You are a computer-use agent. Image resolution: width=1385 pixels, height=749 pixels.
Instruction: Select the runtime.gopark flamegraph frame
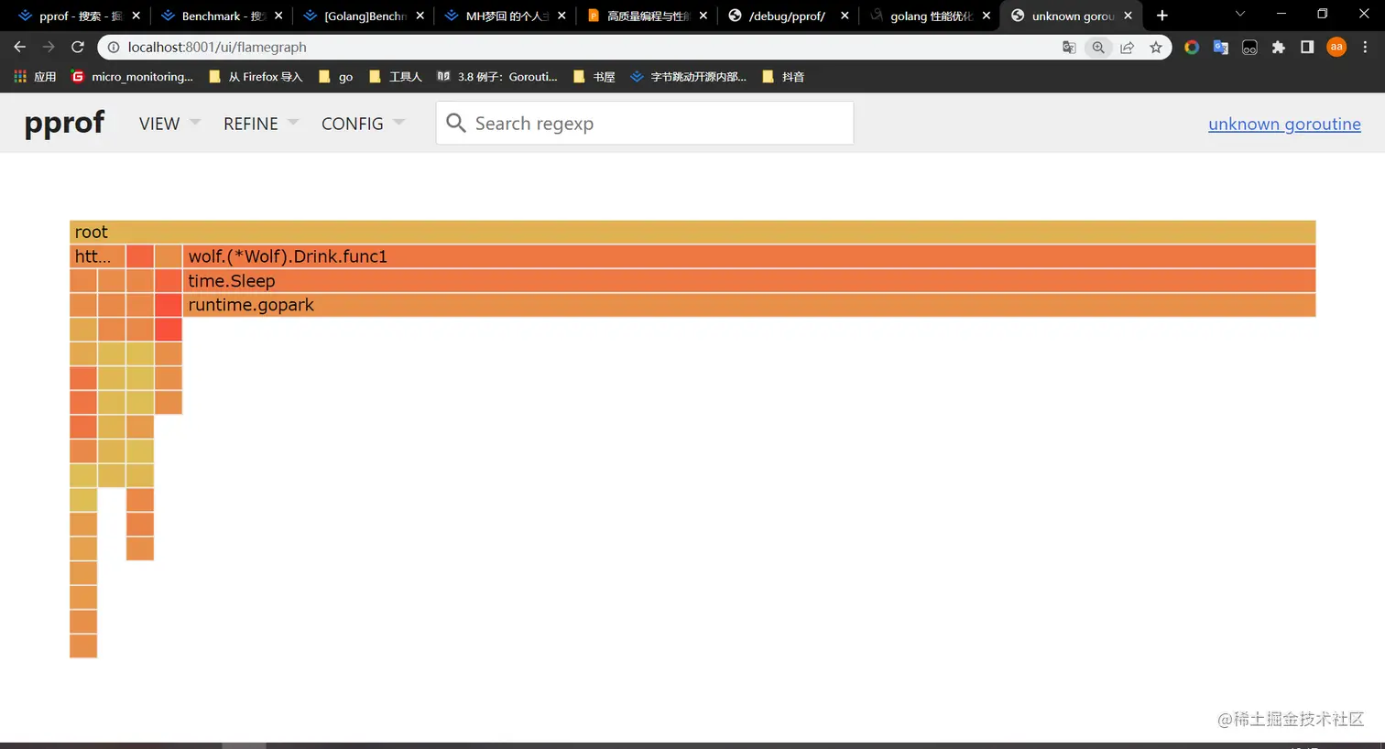coord(749,305)
